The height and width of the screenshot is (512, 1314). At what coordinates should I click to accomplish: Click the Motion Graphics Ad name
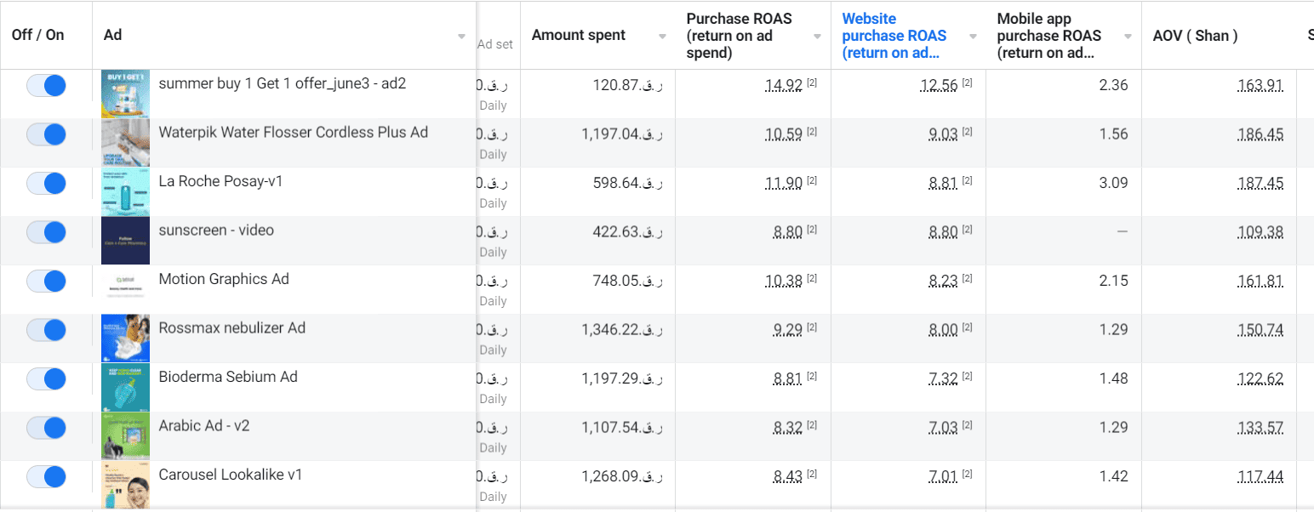224,279
